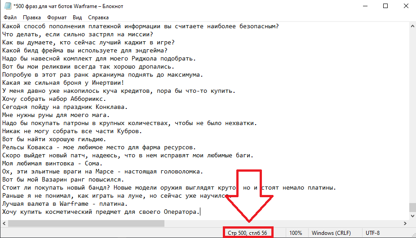This screenshot has height=238, width=416.
Task: Open the Правка menu
Action: coord(32,17)
